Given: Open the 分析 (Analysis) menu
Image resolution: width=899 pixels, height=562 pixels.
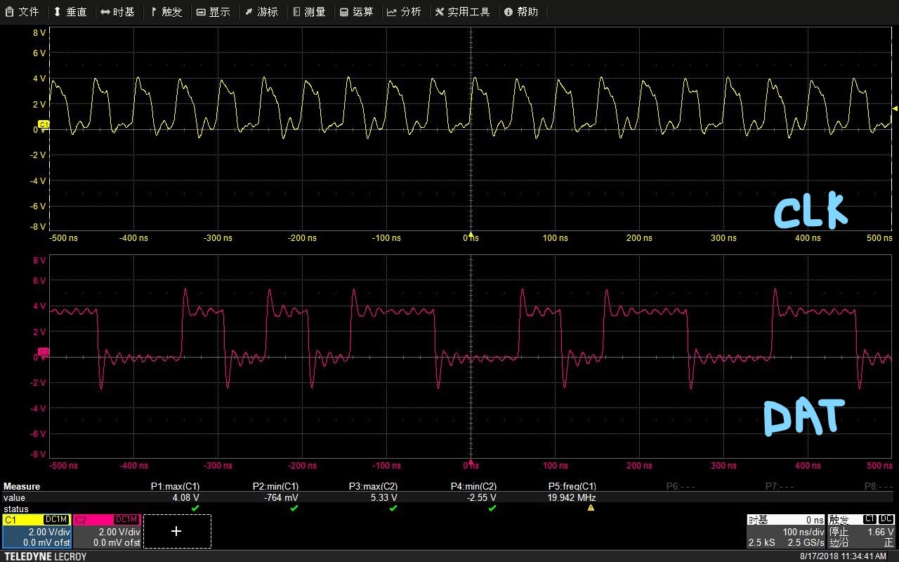Looking at the screenshot, I should 404,12.
